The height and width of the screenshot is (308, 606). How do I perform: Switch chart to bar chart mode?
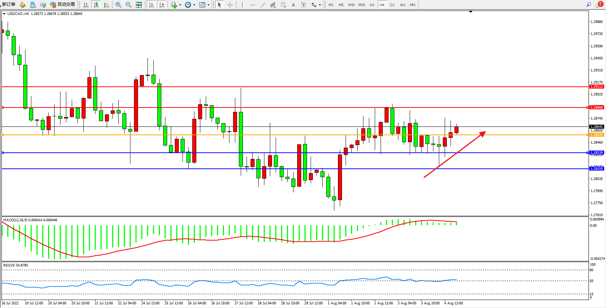pyautogui.click(x=86, y=5)
